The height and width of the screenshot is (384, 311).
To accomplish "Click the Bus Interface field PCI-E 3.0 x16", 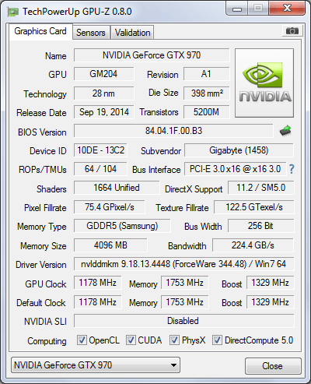I will [235, 169].
